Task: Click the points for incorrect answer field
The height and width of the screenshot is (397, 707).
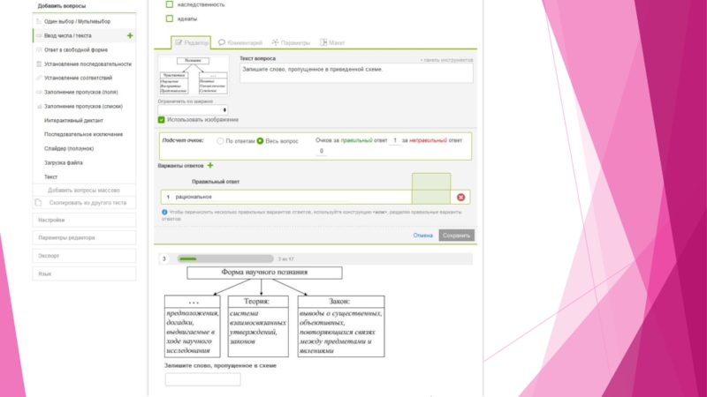Action: coord(321,151)
